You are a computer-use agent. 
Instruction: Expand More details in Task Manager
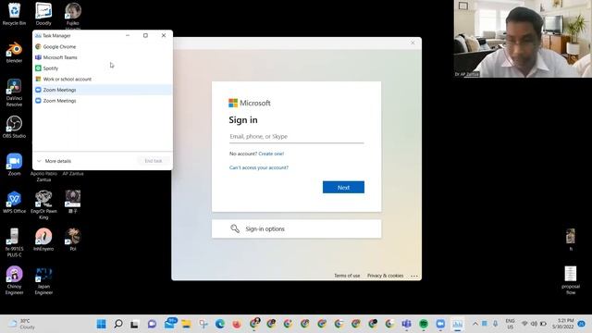(x=54, y=161)
